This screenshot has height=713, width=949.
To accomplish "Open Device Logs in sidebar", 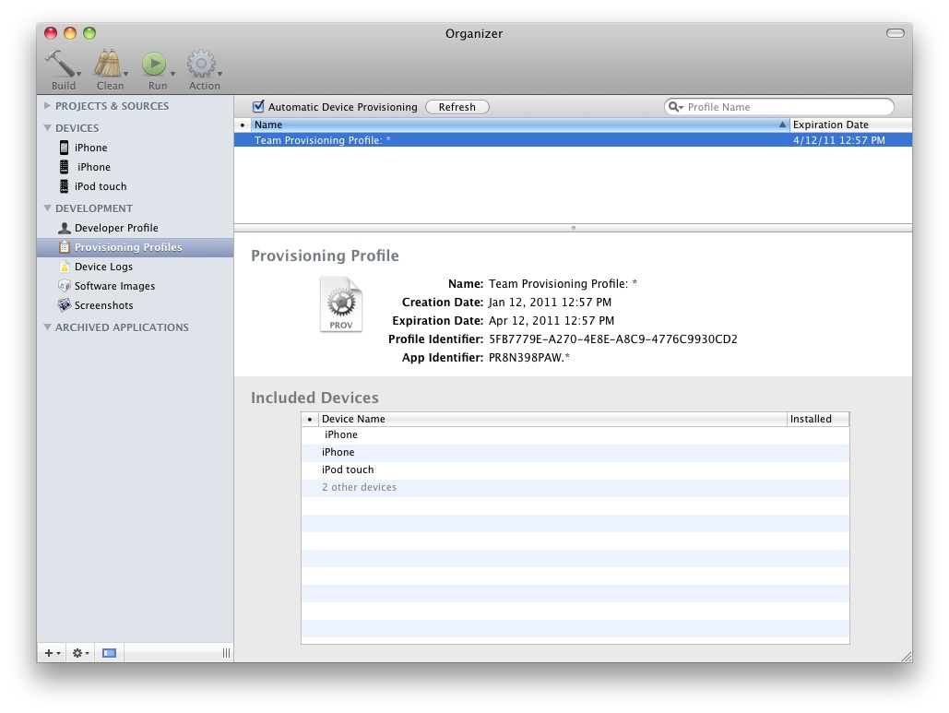I will point(135,267).
